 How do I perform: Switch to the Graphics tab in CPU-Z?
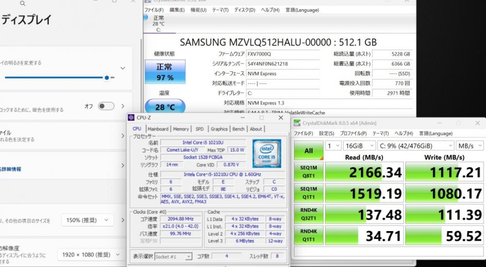pos(219,129)
